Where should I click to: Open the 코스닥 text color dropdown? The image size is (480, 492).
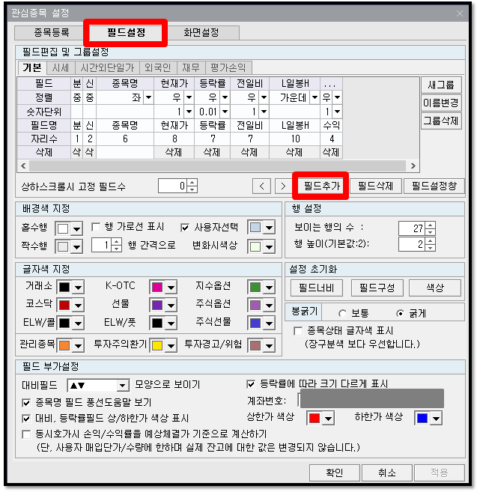click(78, 305)
